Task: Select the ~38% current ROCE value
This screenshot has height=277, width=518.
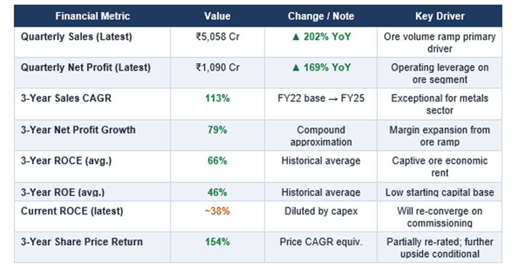Action: click(x=217, y=211)
